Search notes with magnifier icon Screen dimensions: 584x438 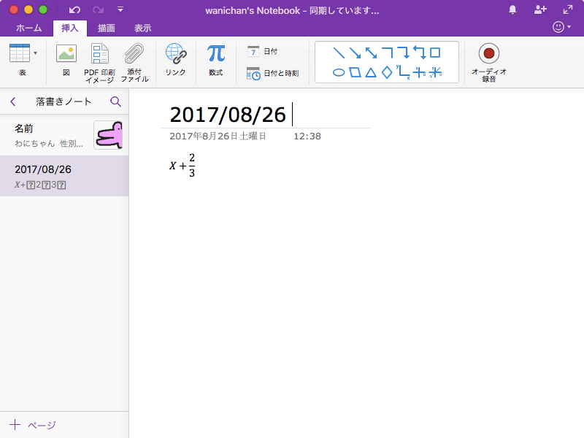[116, 101]
